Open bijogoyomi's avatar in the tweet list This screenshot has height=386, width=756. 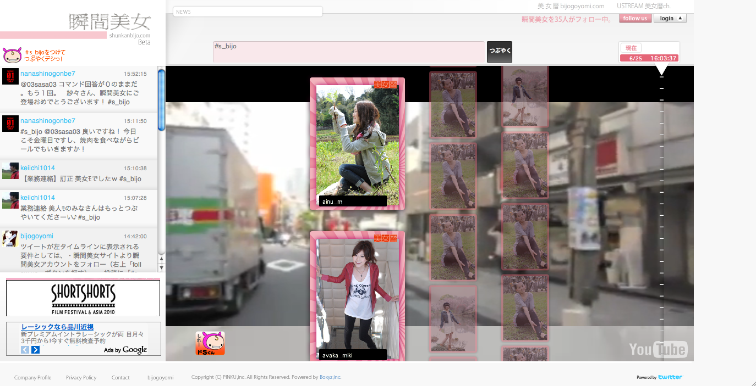point(10,238)
